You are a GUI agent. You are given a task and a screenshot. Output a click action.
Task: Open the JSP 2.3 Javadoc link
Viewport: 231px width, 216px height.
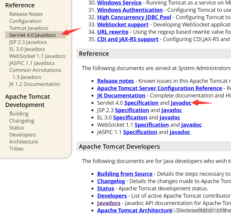coord(171,110)
